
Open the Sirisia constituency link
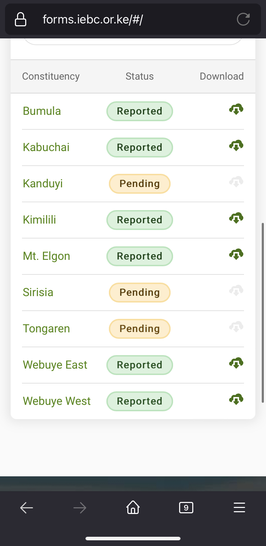(38, 292)
